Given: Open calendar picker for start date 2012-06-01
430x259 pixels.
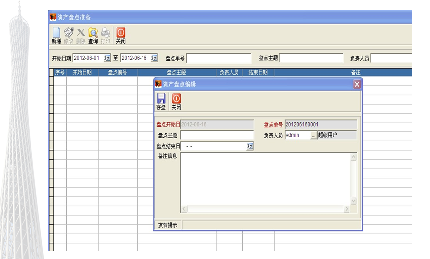Looking at the screenshot, I should [x=107, y=58].
